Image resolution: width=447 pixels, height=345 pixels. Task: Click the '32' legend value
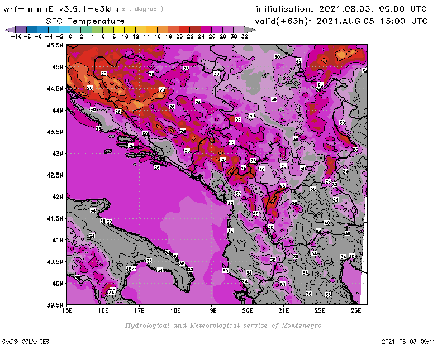(x=245, y=37)
